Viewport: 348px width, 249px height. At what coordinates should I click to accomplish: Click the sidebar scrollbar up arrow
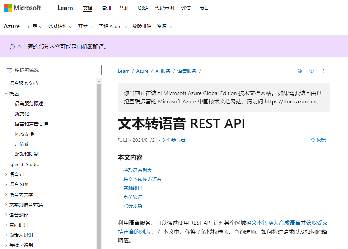[99, 81]
